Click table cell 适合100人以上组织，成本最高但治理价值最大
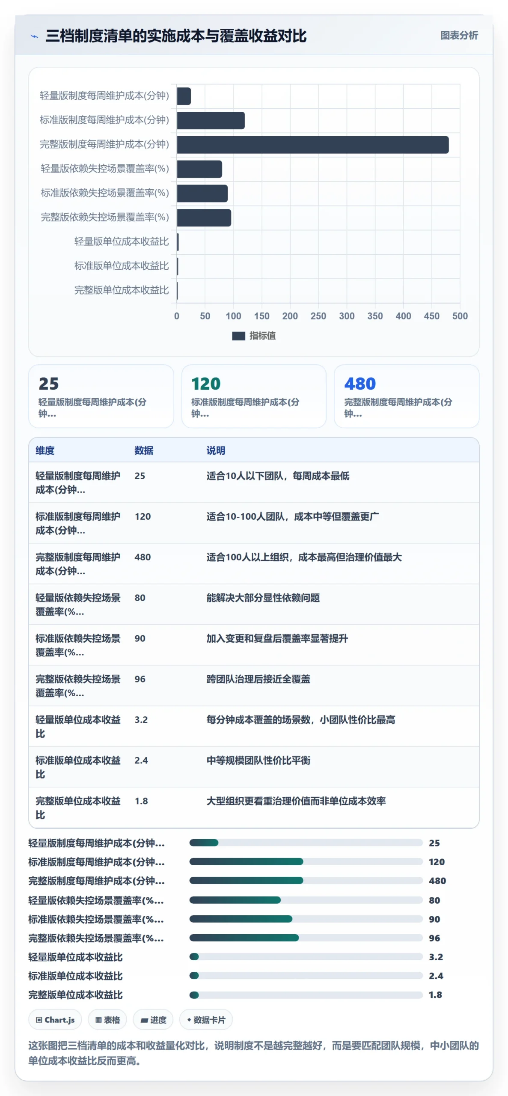Screen dimensions: 508x1096 tap(304, 557)
